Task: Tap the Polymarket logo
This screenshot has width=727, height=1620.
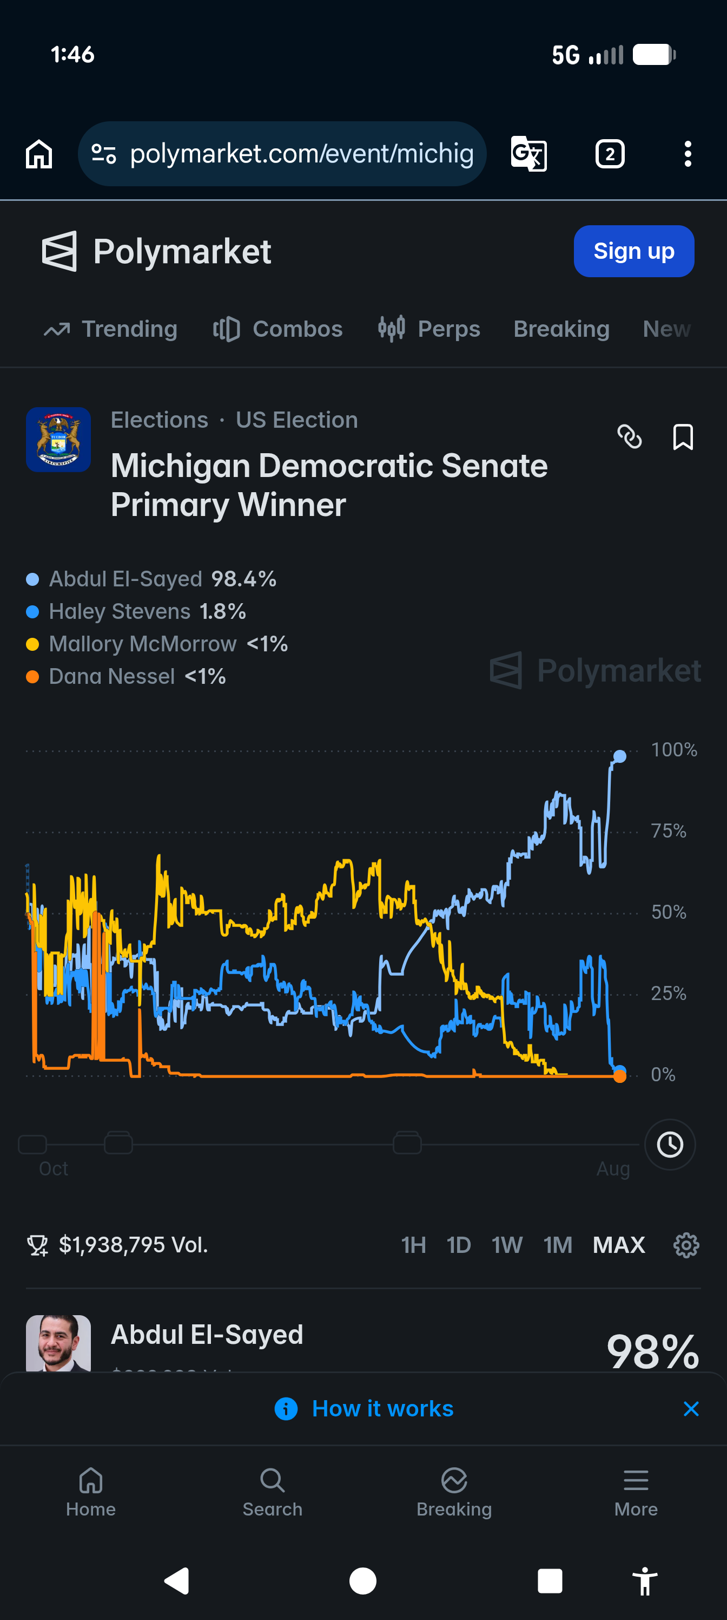Action: 156,252
